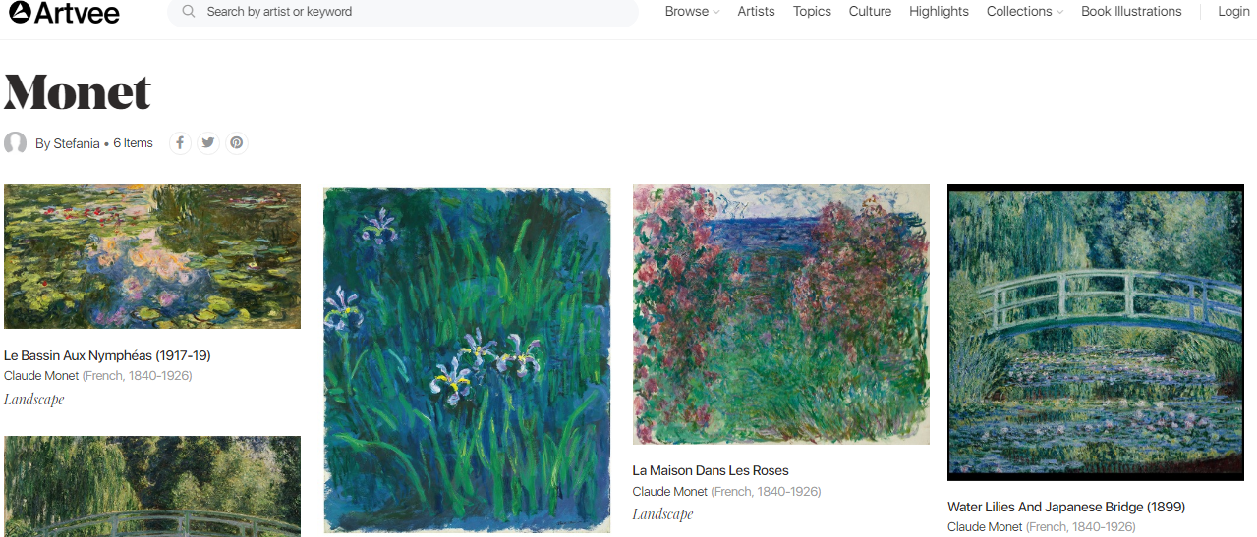The height and width of the screenshot is (537, 1257).
Task: Go to the Culture section
Action: tap(870, 12)
